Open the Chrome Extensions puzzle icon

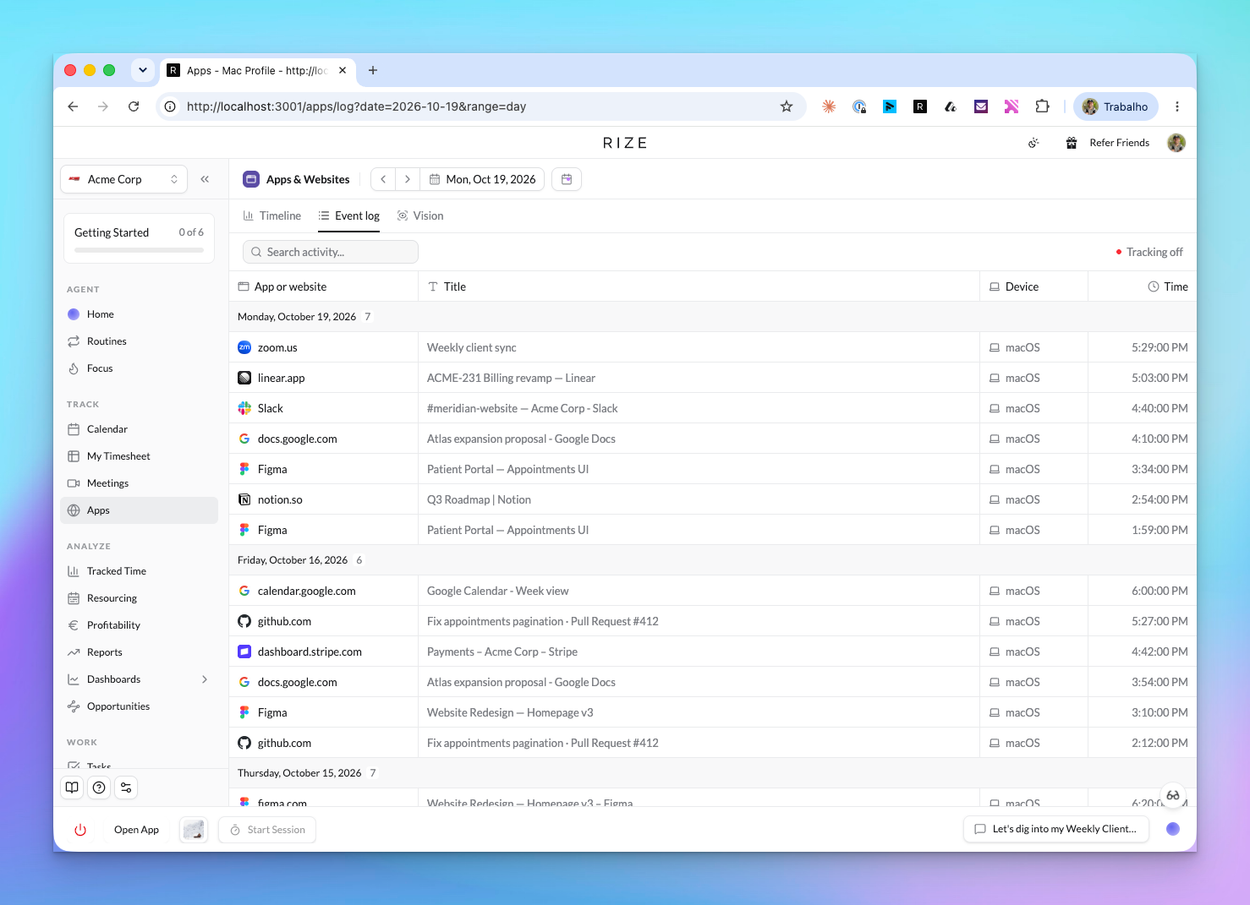(1042, 106)
